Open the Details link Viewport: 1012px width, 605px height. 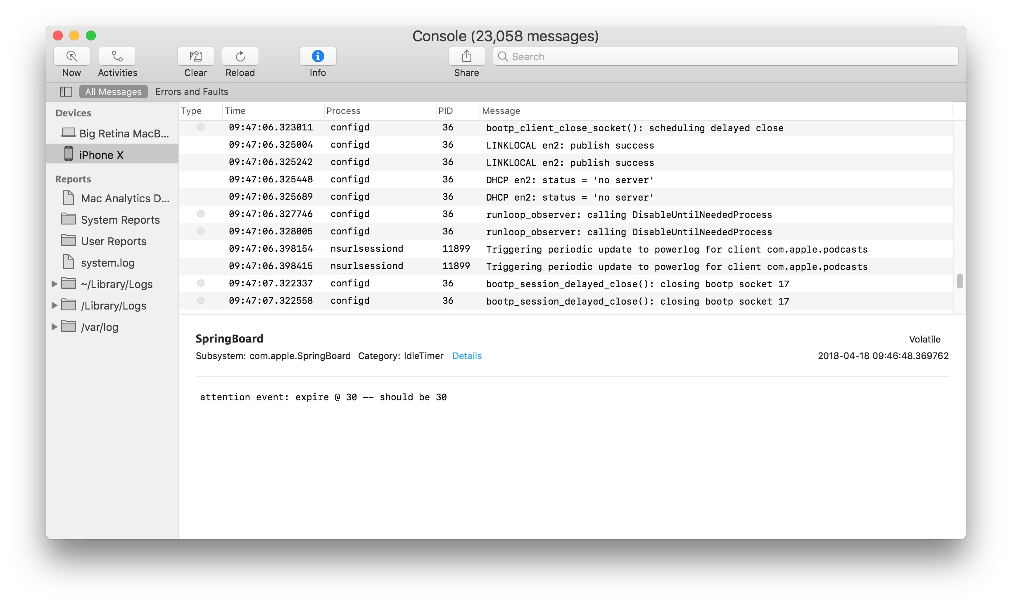click(x=467, y=356)
